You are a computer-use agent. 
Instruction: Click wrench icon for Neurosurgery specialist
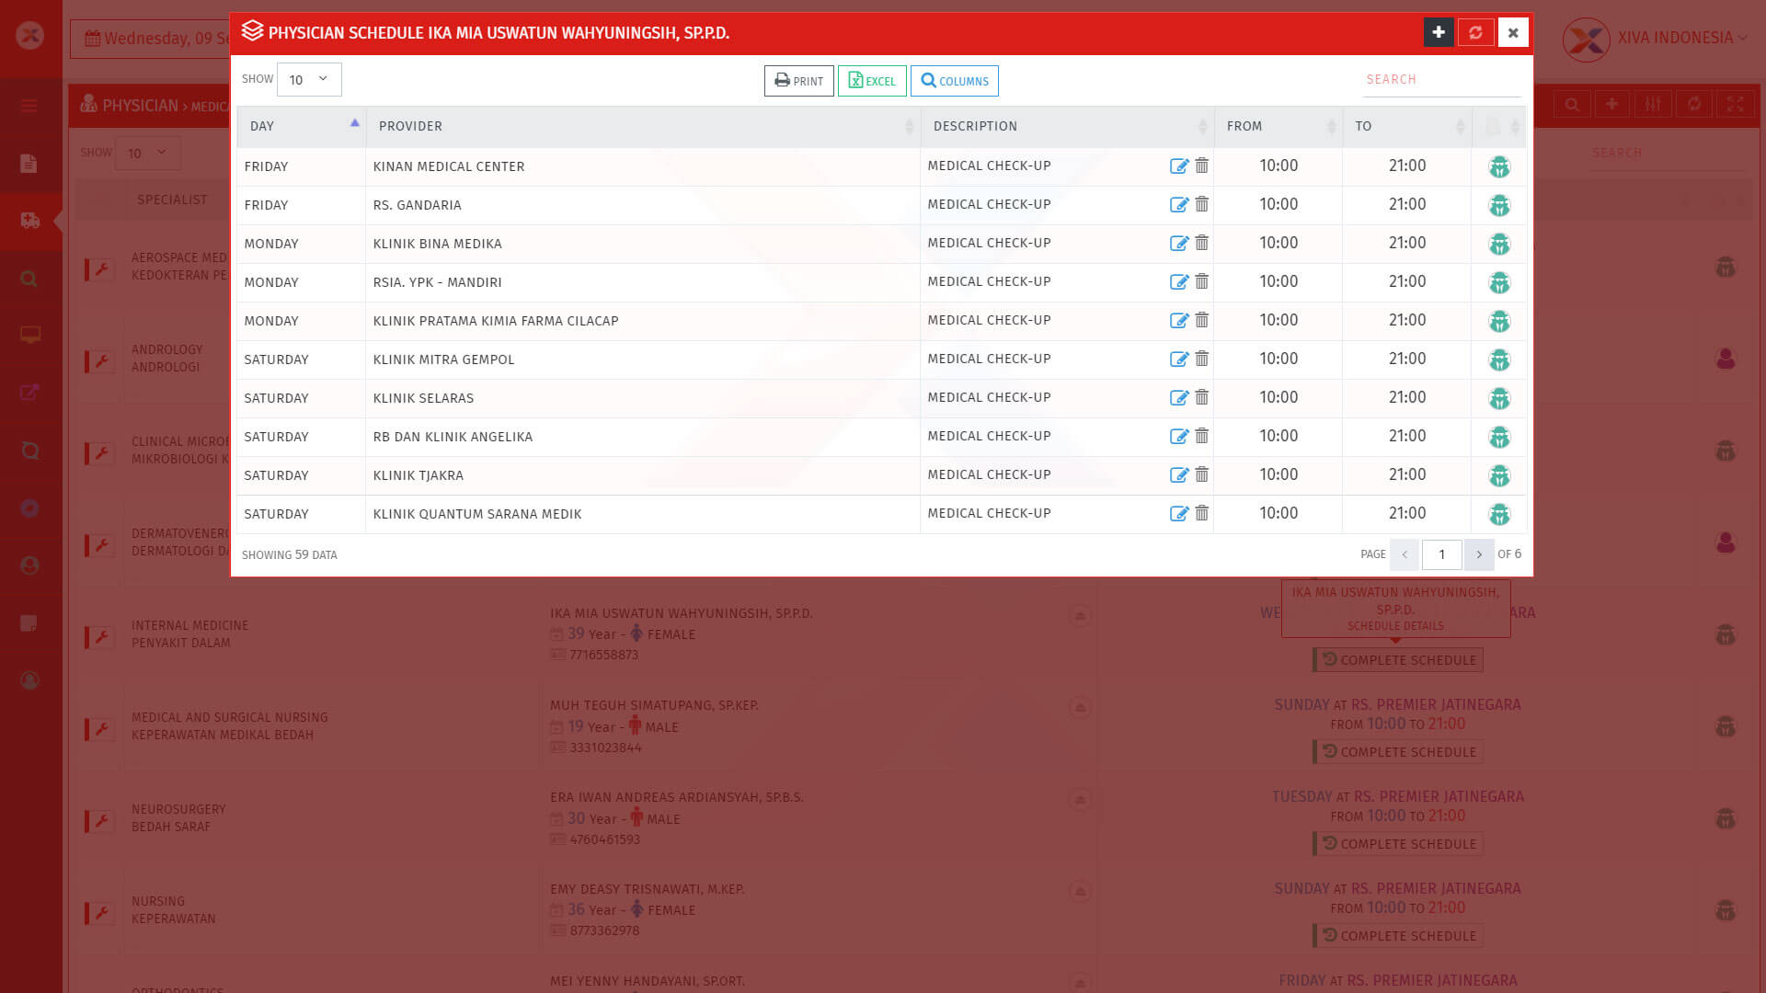101,820
